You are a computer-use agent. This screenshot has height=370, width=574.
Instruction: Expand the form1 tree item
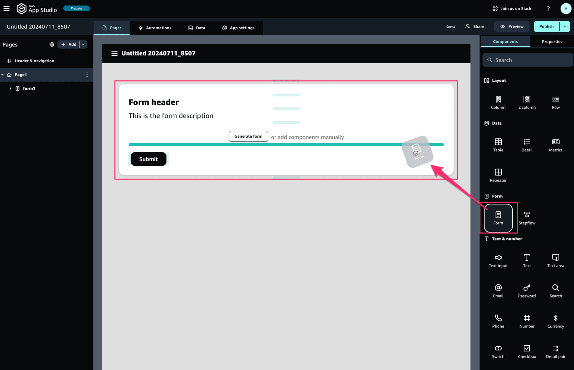coord(10,88)
